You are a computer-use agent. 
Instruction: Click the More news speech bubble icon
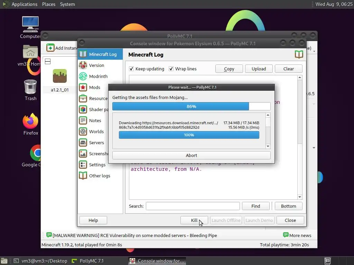click(x=286, y=235)
